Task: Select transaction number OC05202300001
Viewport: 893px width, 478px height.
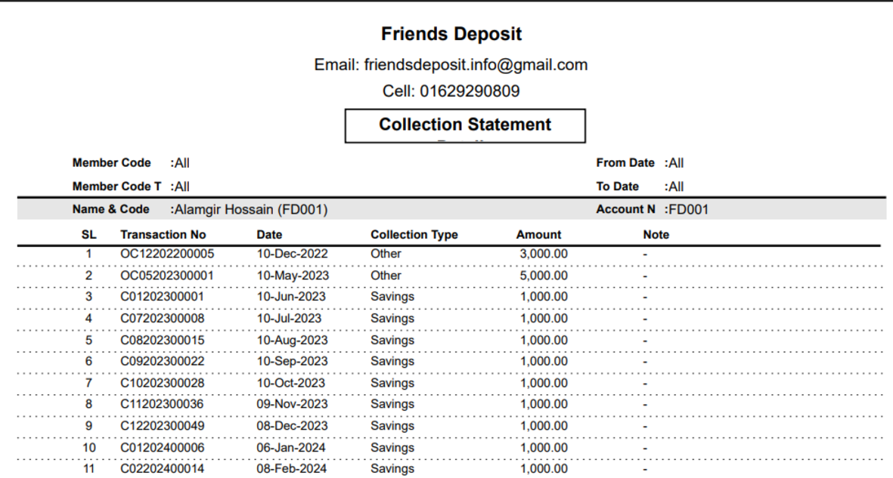Action: click(x=167, y=276)
